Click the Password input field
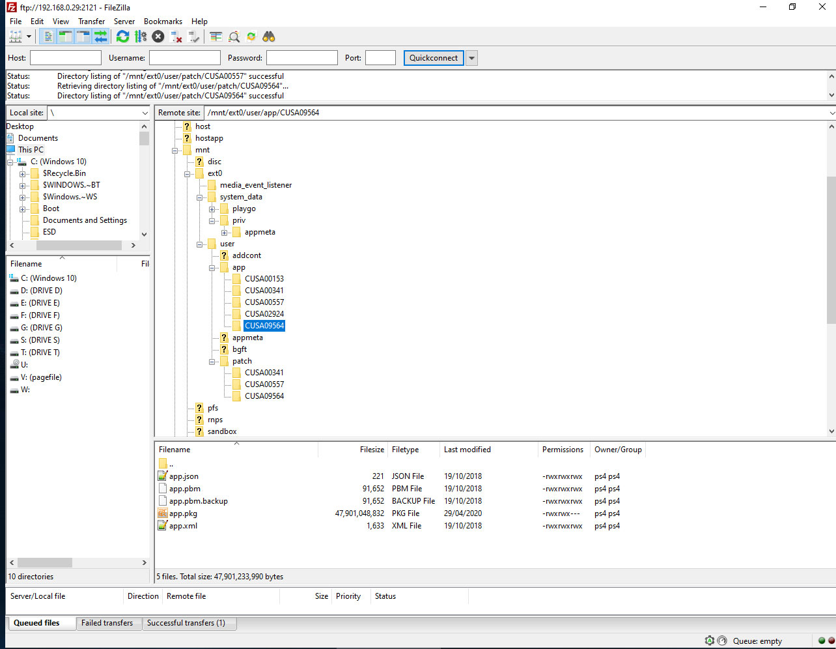The image size is (836, 649). click(302, 58)
